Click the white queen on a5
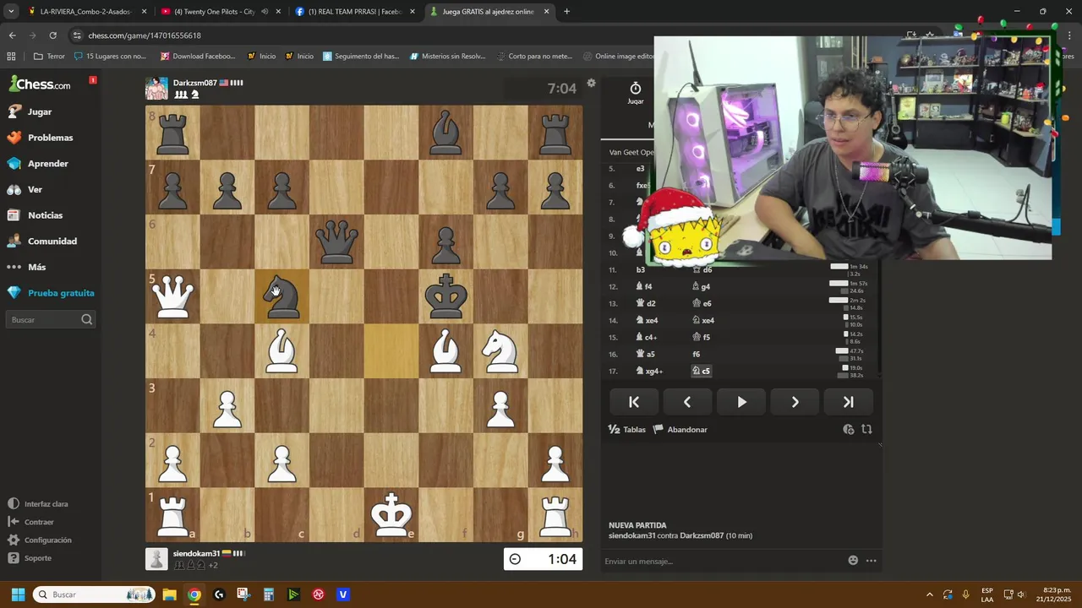This screenshot has height=608, width=1082. (x=173, y=296)
